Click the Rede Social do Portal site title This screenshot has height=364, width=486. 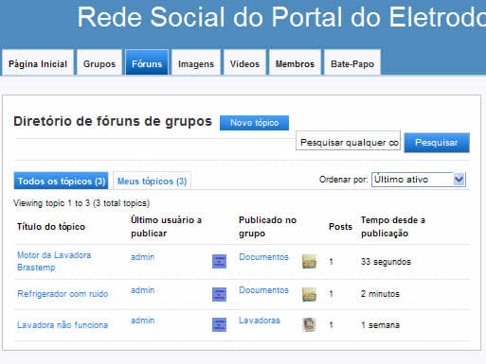(x=281, y=17)
